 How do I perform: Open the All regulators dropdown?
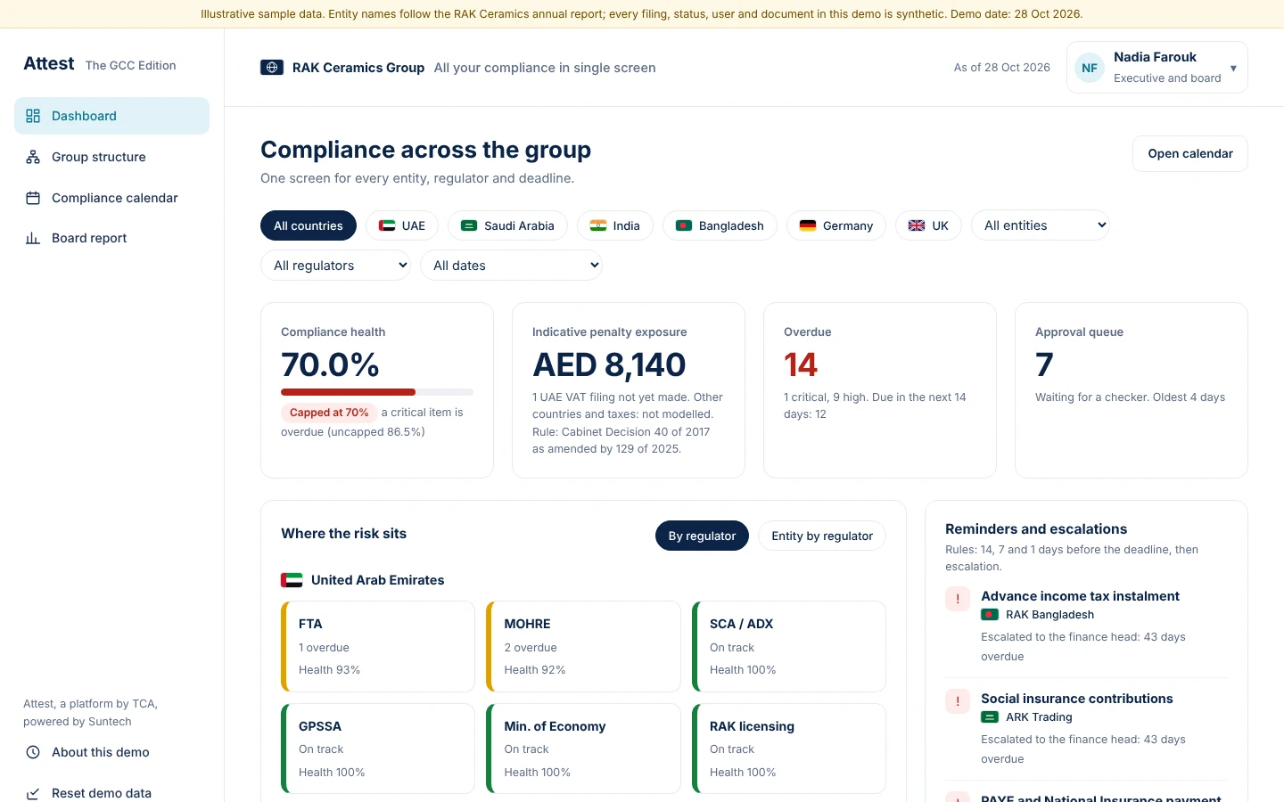pos(335,266)
